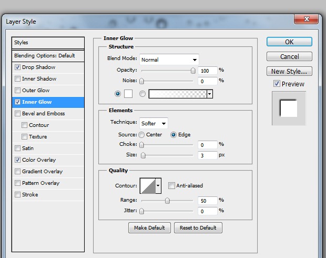Select the Bevel and Emboss entry

[44, 114]
